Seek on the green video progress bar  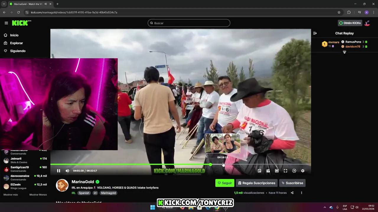click(180, 164)
